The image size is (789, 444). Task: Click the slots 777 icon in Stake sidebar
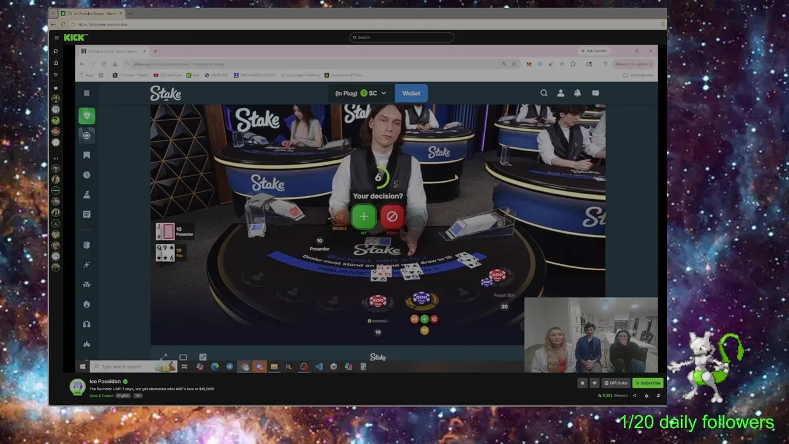click(87, 284)
